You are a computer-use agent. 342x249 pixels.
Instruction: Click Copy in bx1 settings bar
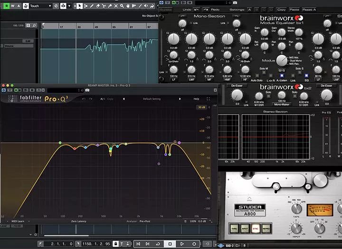pyautogui.click(x=281, y=9)
